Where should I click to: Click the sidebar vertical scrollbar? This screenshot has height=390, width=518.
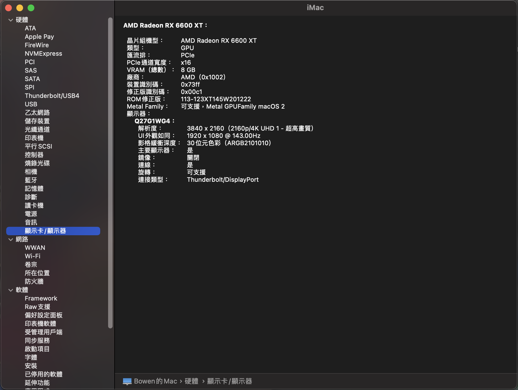[110, 173]
